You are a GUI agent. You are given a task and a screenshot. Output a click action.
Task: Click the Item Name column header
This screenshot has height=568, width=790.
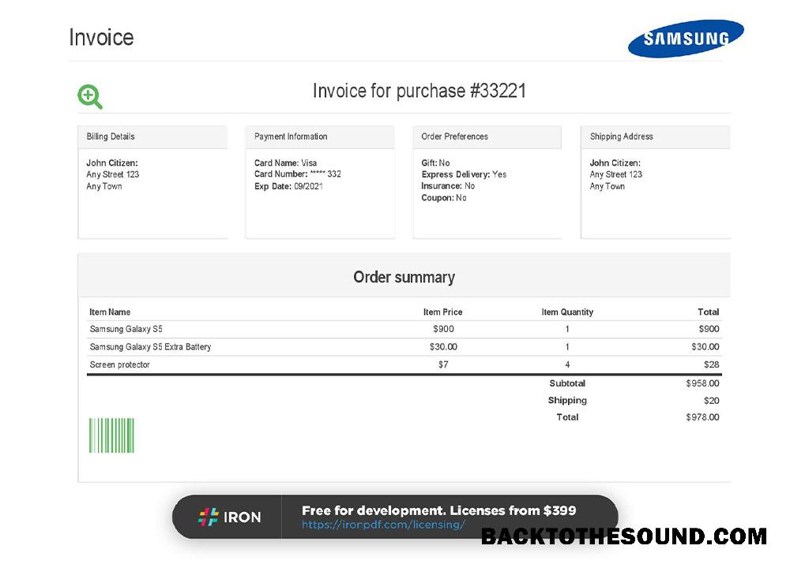click(x=110, y=312)
